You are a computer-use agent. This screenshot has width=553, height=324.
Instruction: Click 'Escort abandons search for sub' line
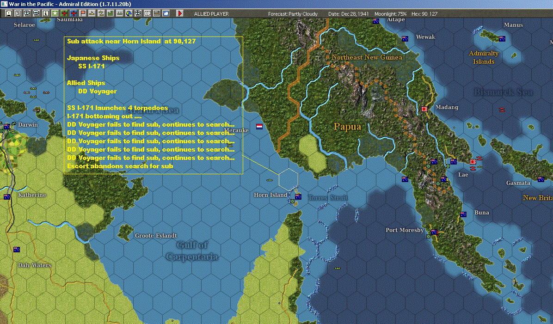pyautogui.click(x=120, y=166)
